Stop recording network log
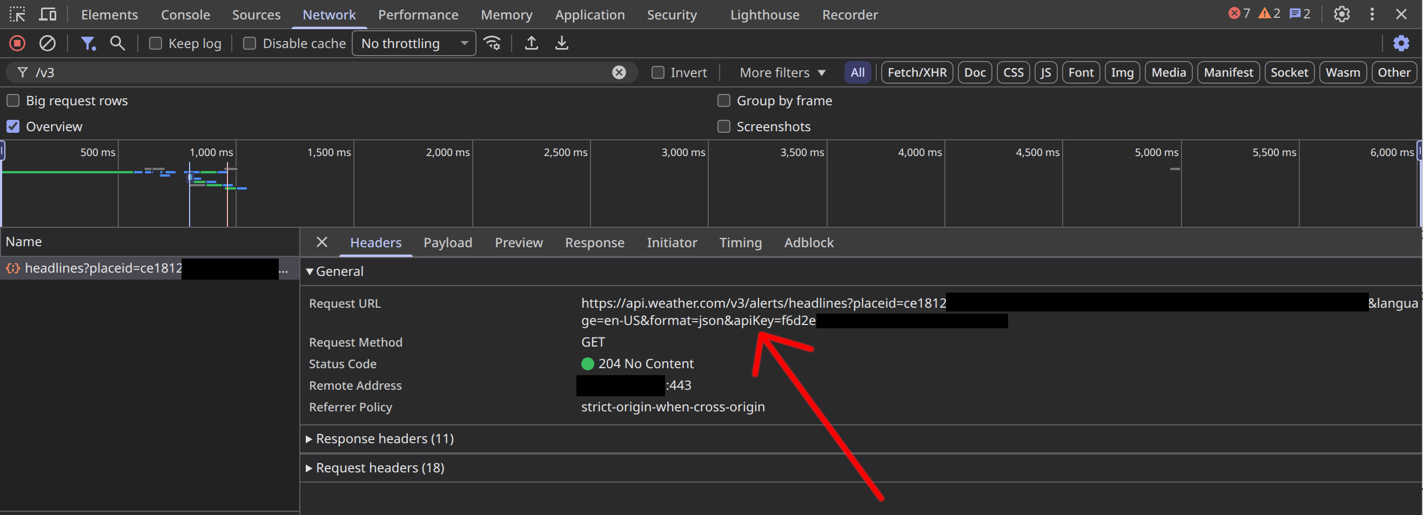This screenshot has width=1423, height=515. click(17, 43)
